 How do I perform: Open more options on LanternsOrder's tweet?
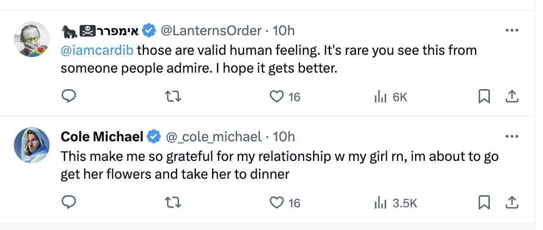[x=511, y=30]
